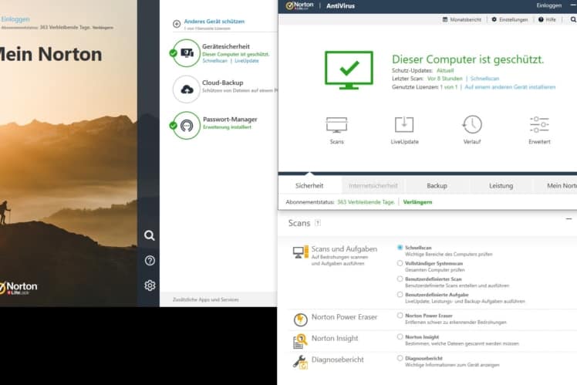Click Auf einem anderen Gerät installieren link

(x=510, y=87)
